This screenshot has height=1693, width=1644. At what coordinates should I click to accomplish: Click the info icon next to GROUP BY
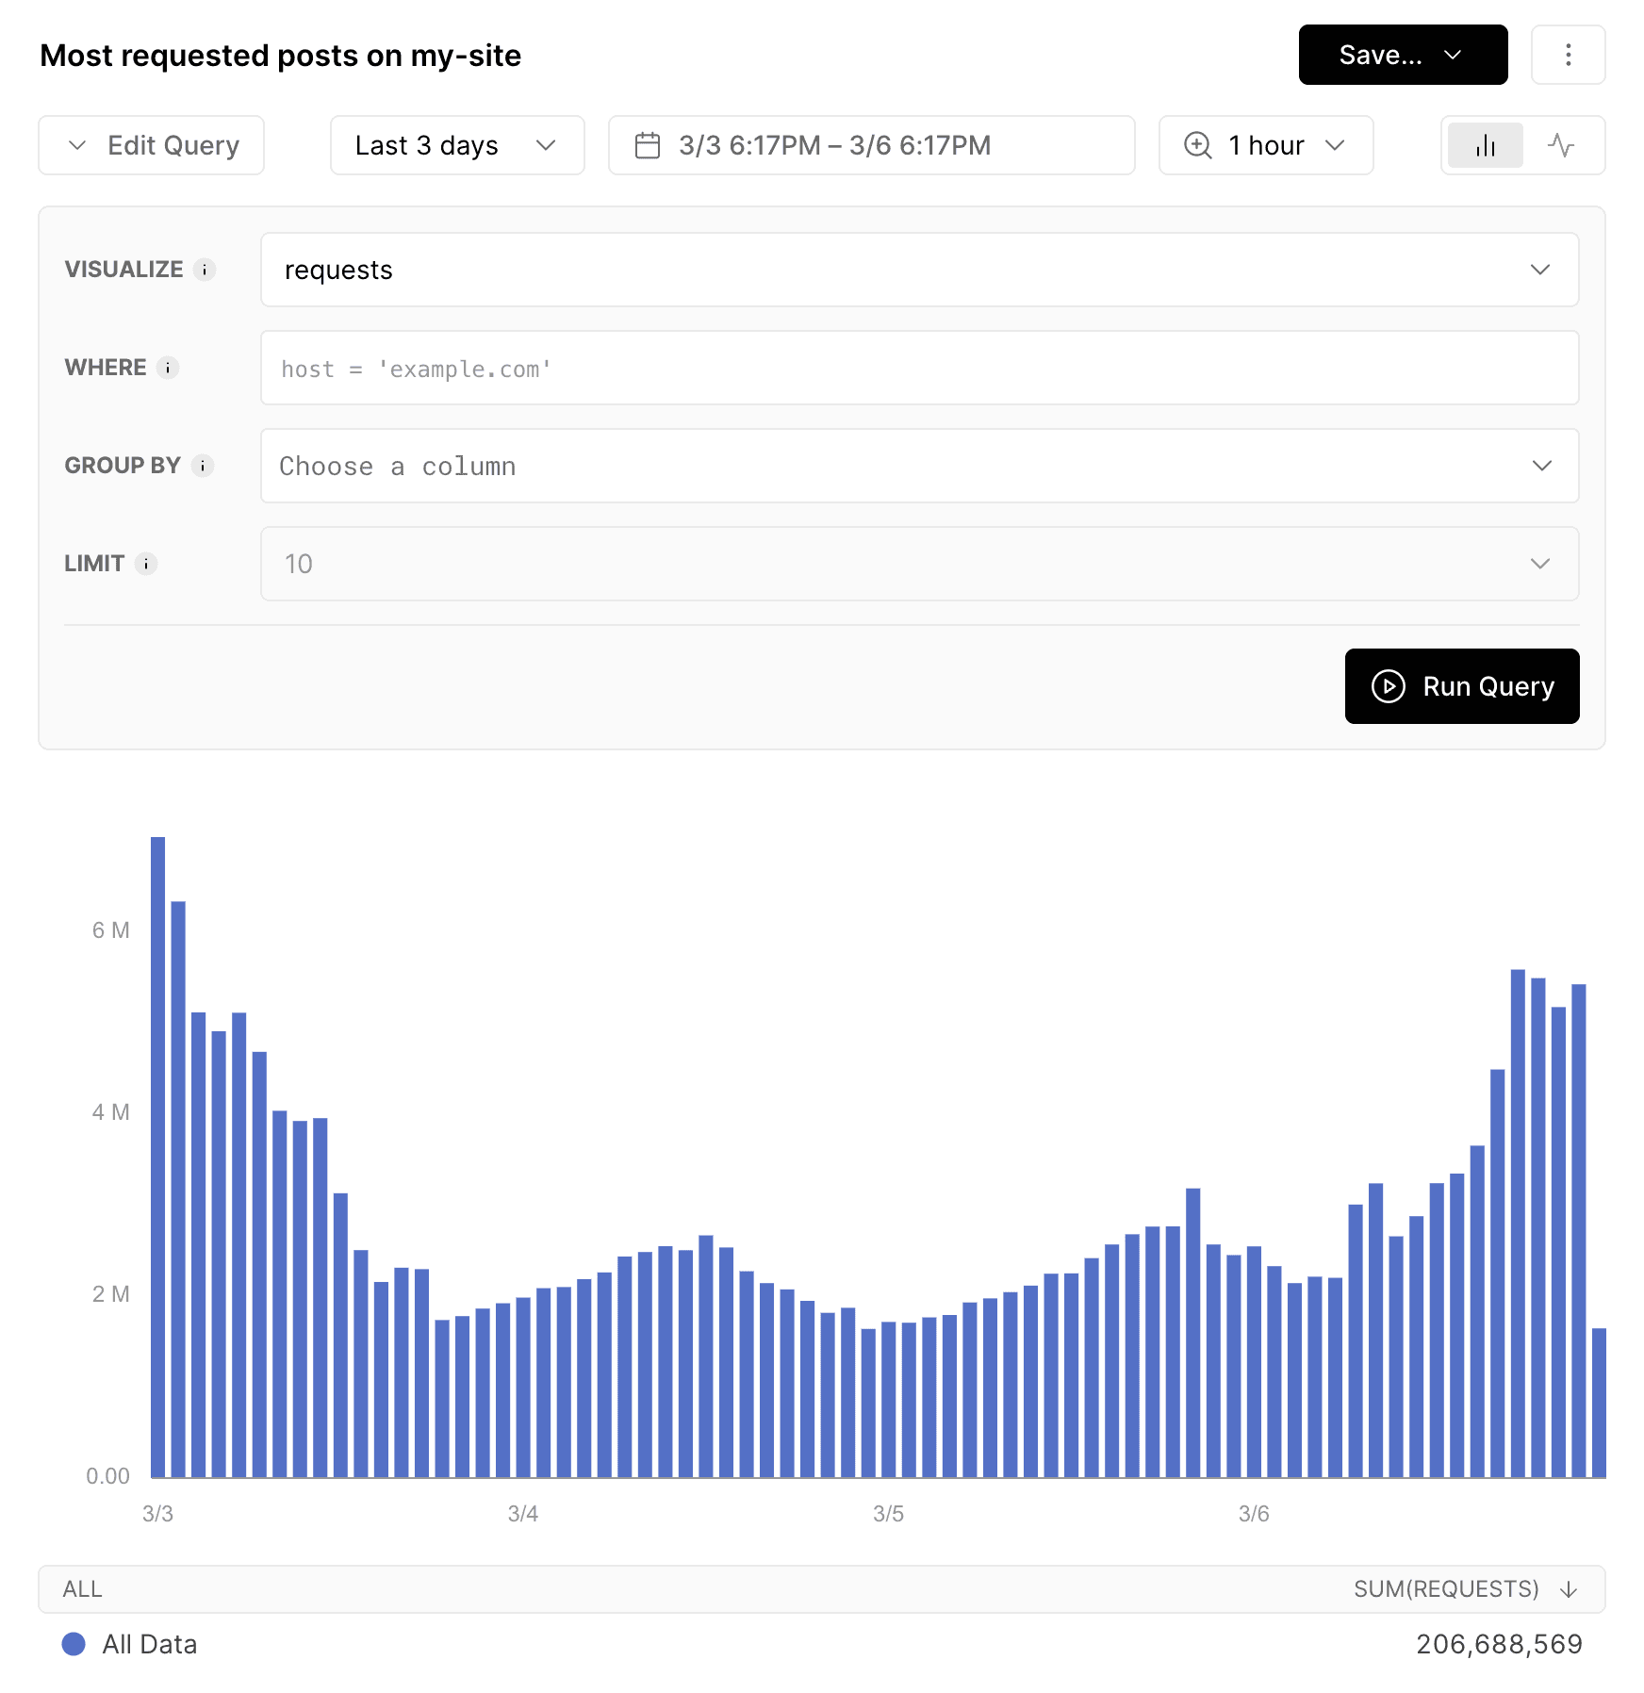[203, 466]
